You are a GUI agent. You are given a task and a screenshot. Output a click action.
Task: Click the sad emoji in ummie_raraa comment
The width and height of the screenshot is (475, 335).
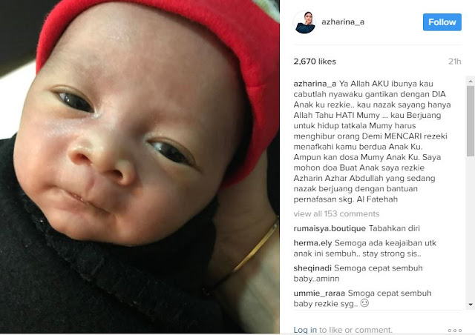(x=364, y=303)
